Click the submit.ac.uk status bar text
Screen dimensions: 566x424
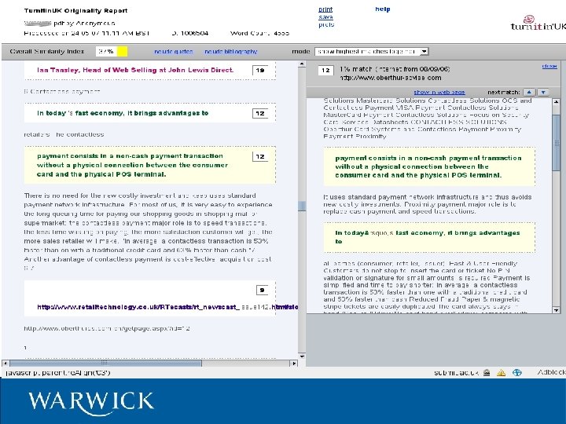pyautogui.click(x=456, y=372)
